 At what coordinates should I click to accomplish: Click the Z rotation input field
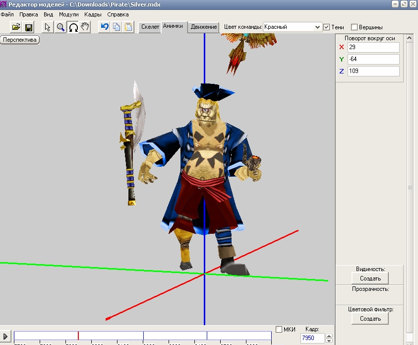373,71
